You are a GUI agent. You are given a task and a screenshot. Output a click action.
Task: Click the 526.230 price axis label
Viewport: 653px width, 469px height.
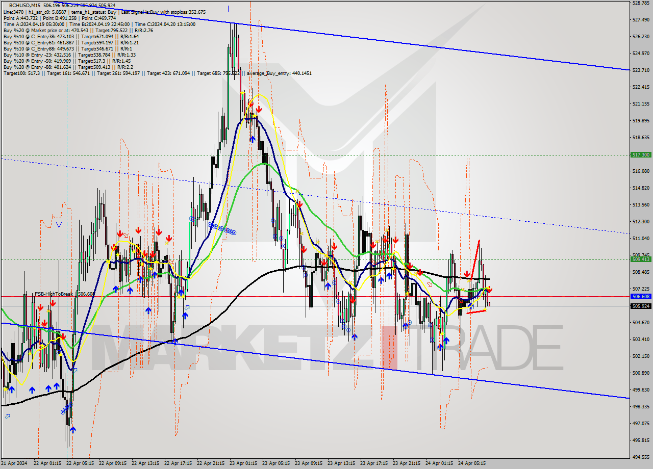pos(640,37)
